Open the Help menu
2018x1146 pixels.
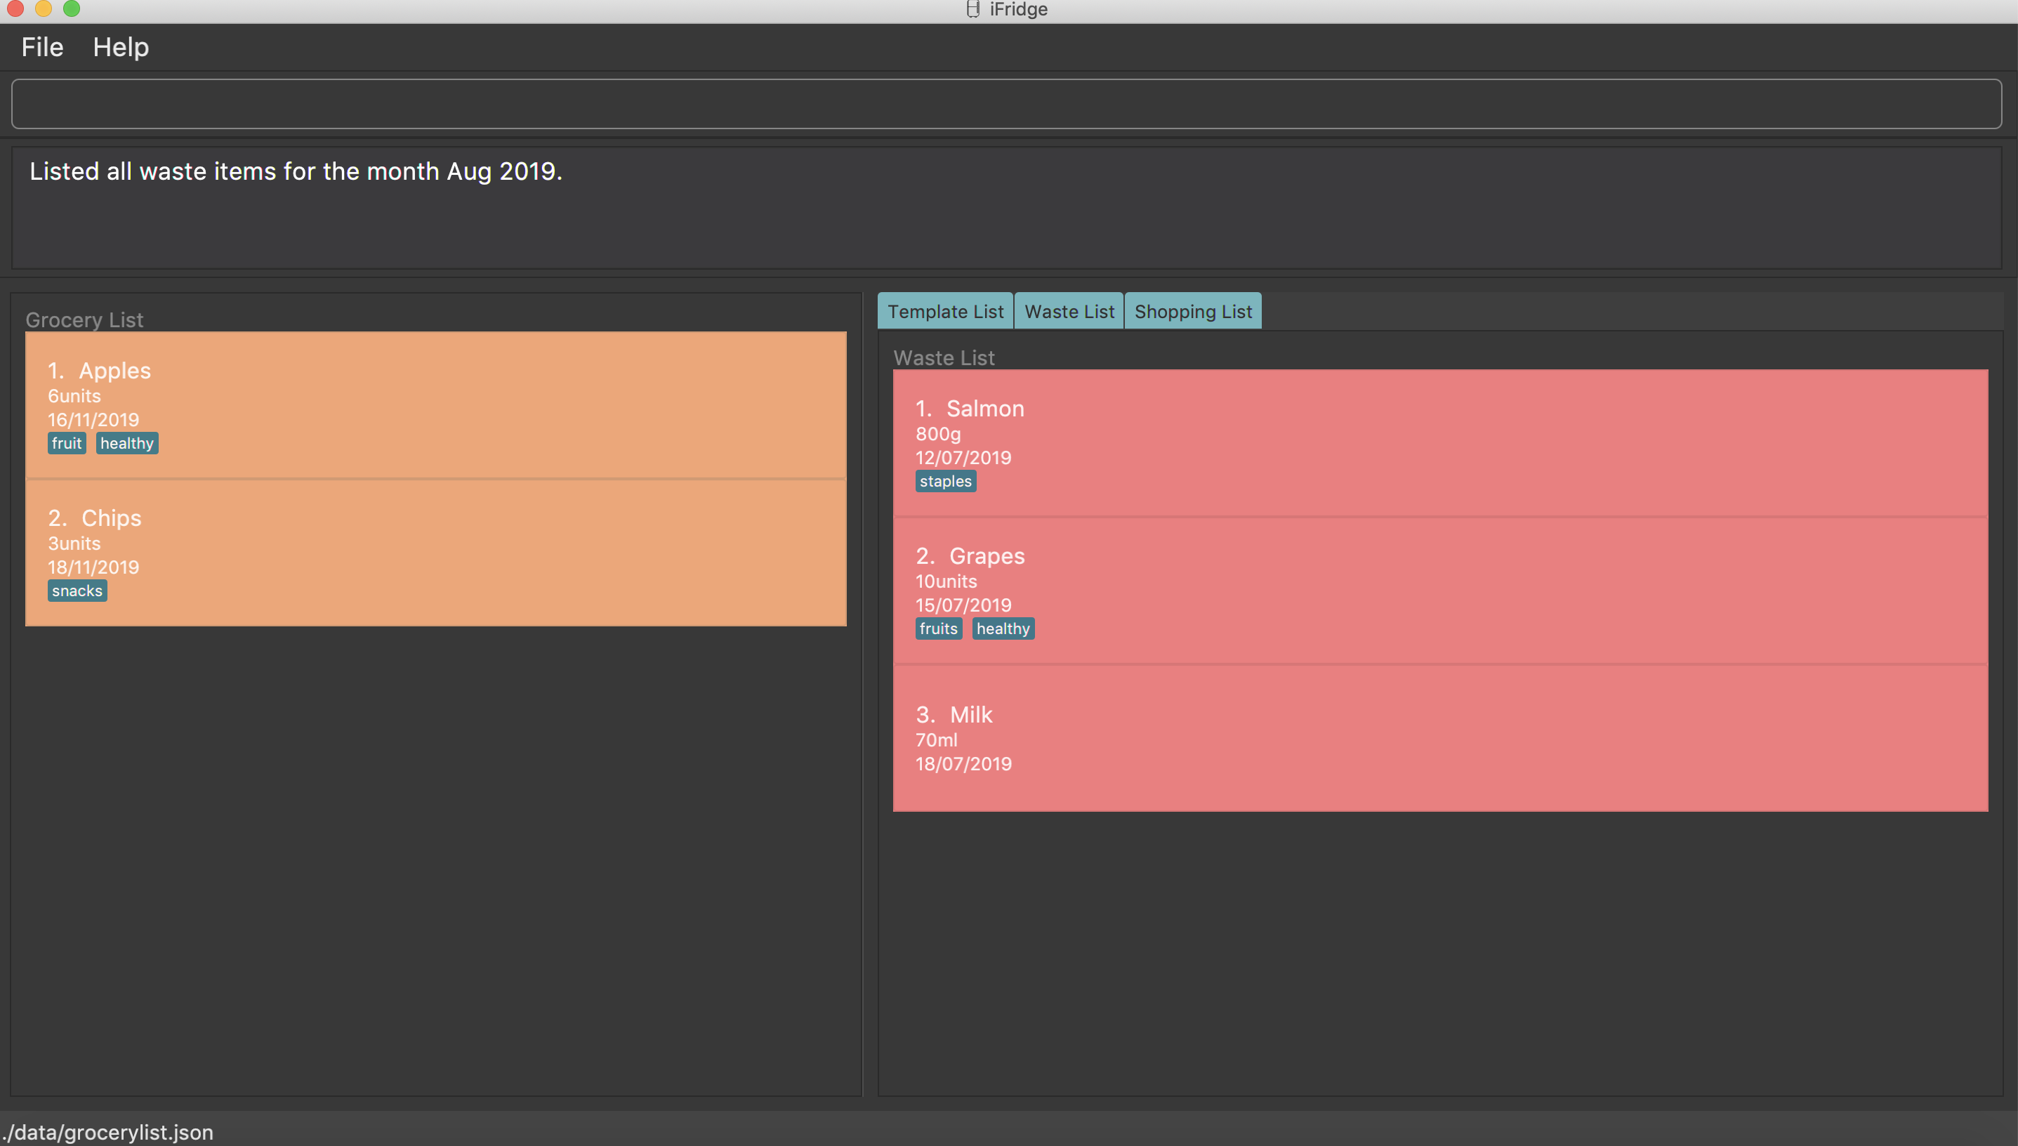pyautogui.click(x=120, y=47)
